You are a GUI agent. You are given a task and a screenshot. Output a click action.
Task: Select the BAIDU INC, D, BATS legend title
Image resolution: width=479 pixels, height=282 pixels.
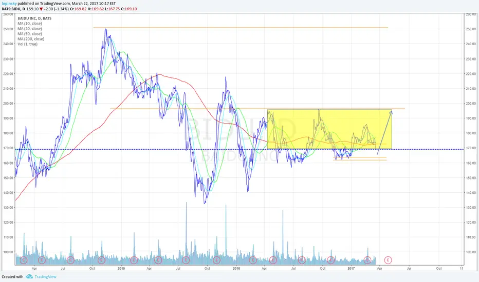point(34,18)
